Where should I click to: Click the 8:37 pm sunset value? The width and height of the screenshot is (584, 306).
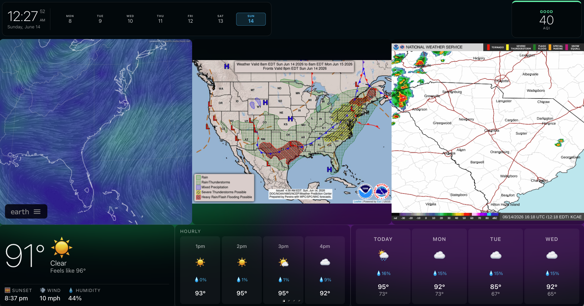tap(16, 298)
